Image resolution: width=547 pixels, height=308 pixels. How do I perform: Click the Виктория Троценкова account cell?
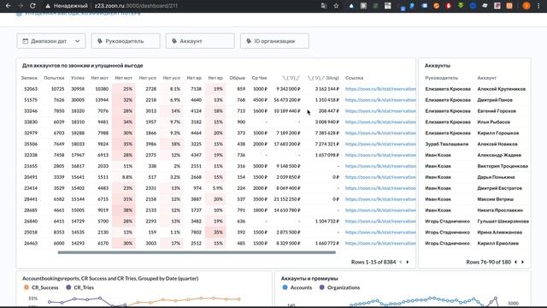pos(503,166)
